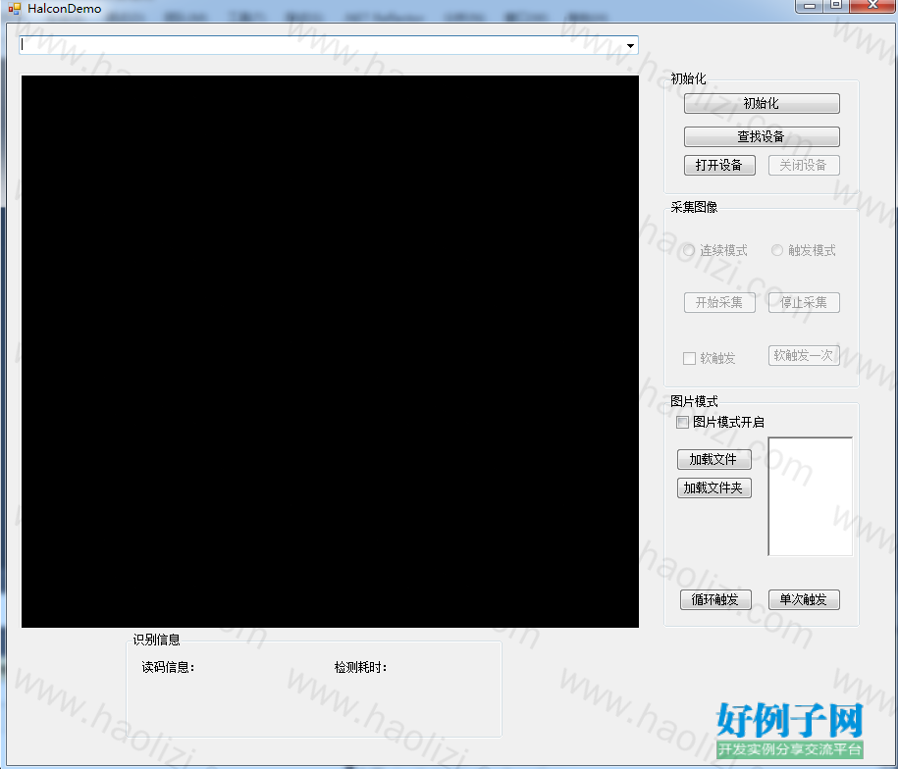Screen dimensions: 898x769
Task: Click the 循环触发 button
Action: click(x=715, y=599)
